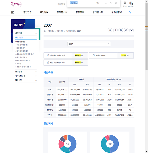Click the 동대문구 logo

16,4
